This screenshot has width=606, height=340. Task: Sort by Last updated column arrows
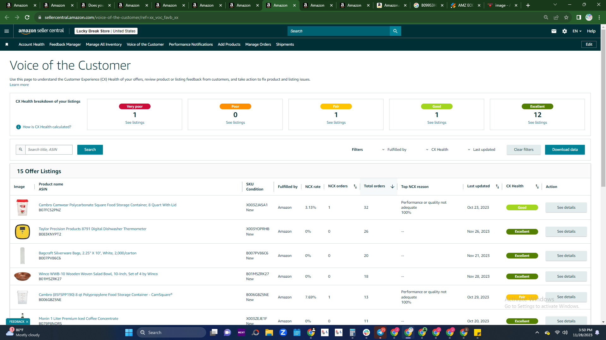point(497,186)
